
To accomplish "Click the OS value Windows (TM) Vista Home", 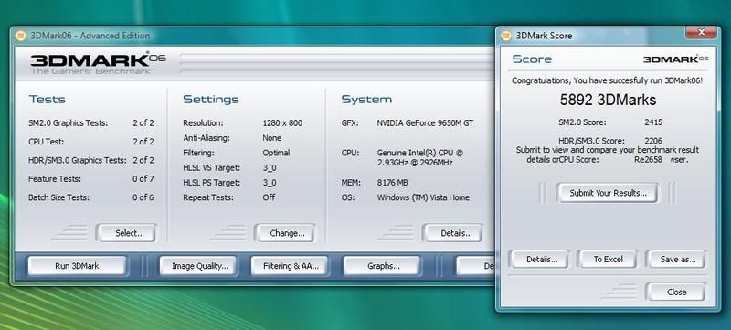I will pyautogui.click(x=423, y=197).
